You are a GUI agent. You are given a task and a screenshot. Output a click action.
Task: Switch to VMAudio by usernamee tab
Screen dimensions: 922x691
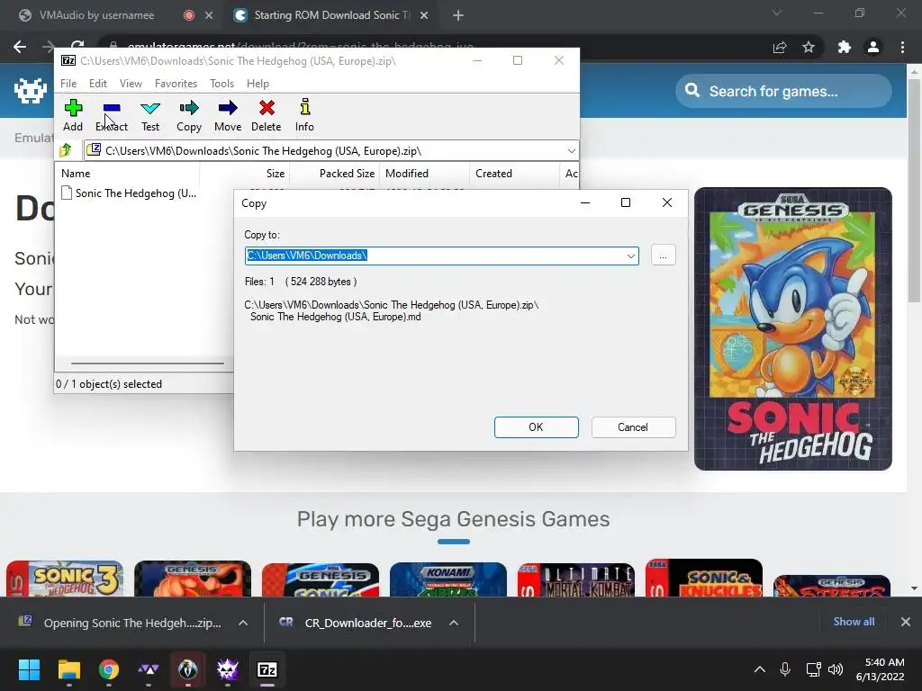coord(96,15)
